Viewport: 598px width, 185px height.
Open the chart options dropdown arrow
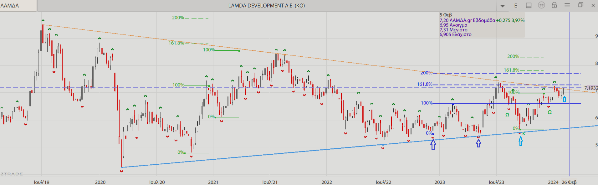(x=503, y=6)
